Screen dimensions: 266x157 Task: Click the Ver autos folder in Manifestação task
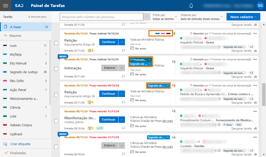(x=132, y=126)
